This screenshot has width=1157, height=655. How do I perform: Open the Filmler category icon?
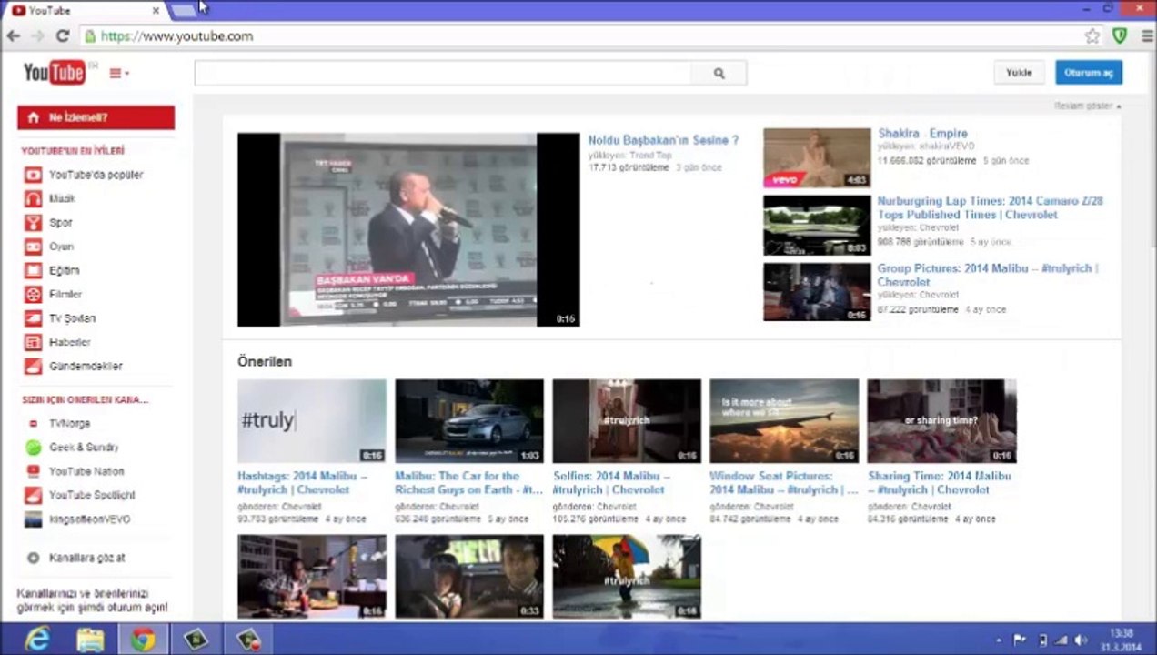(x=33, y=294)
